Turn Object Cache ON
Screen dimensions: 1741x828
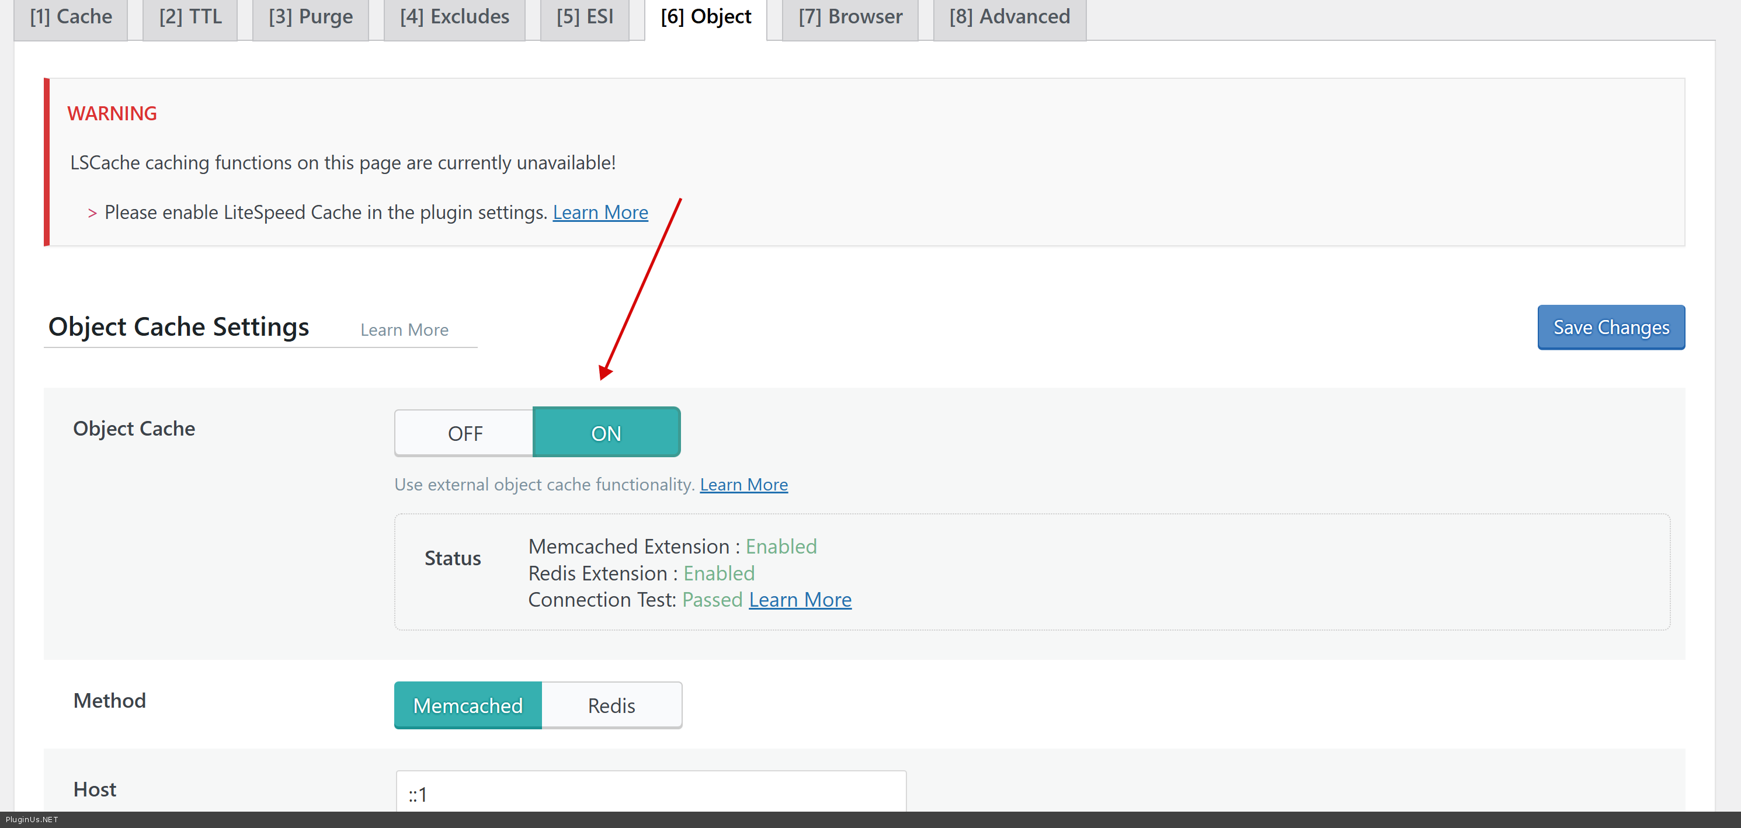click(606, 433)
